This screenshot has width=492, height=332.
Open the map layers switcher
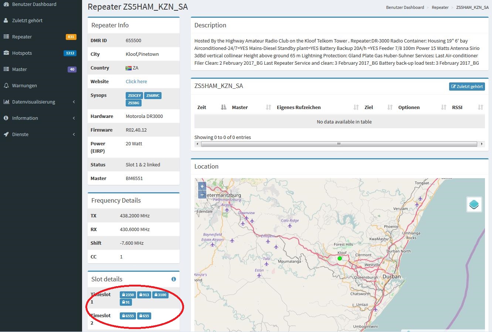tap(474, 204)
